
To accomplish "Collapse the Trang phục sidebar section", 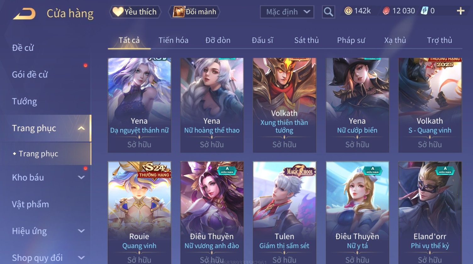I will 81,128.
